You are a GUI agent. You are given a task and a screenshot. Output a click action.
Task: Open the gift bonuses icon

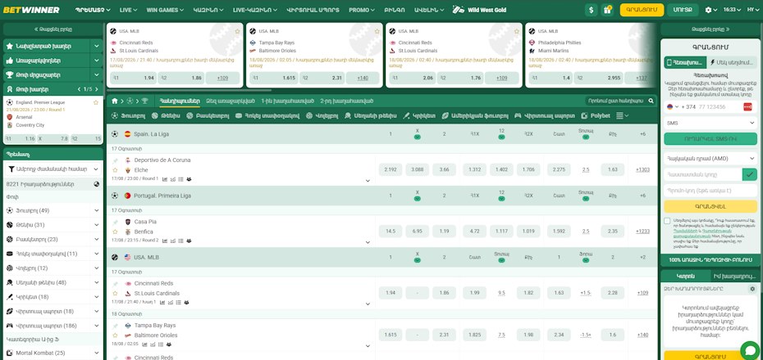coord(607,10)
